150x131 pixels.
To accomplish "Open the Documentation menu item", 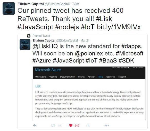I will pos(68,77).
